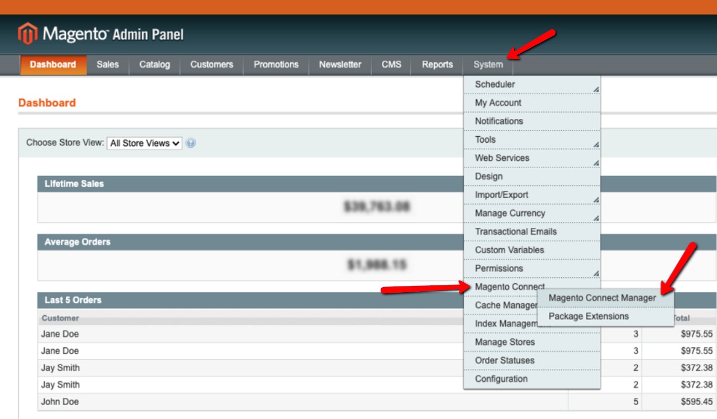Select Cache Management menu item
The height and width of the screenshot is (419, 717).
(501, 306)
